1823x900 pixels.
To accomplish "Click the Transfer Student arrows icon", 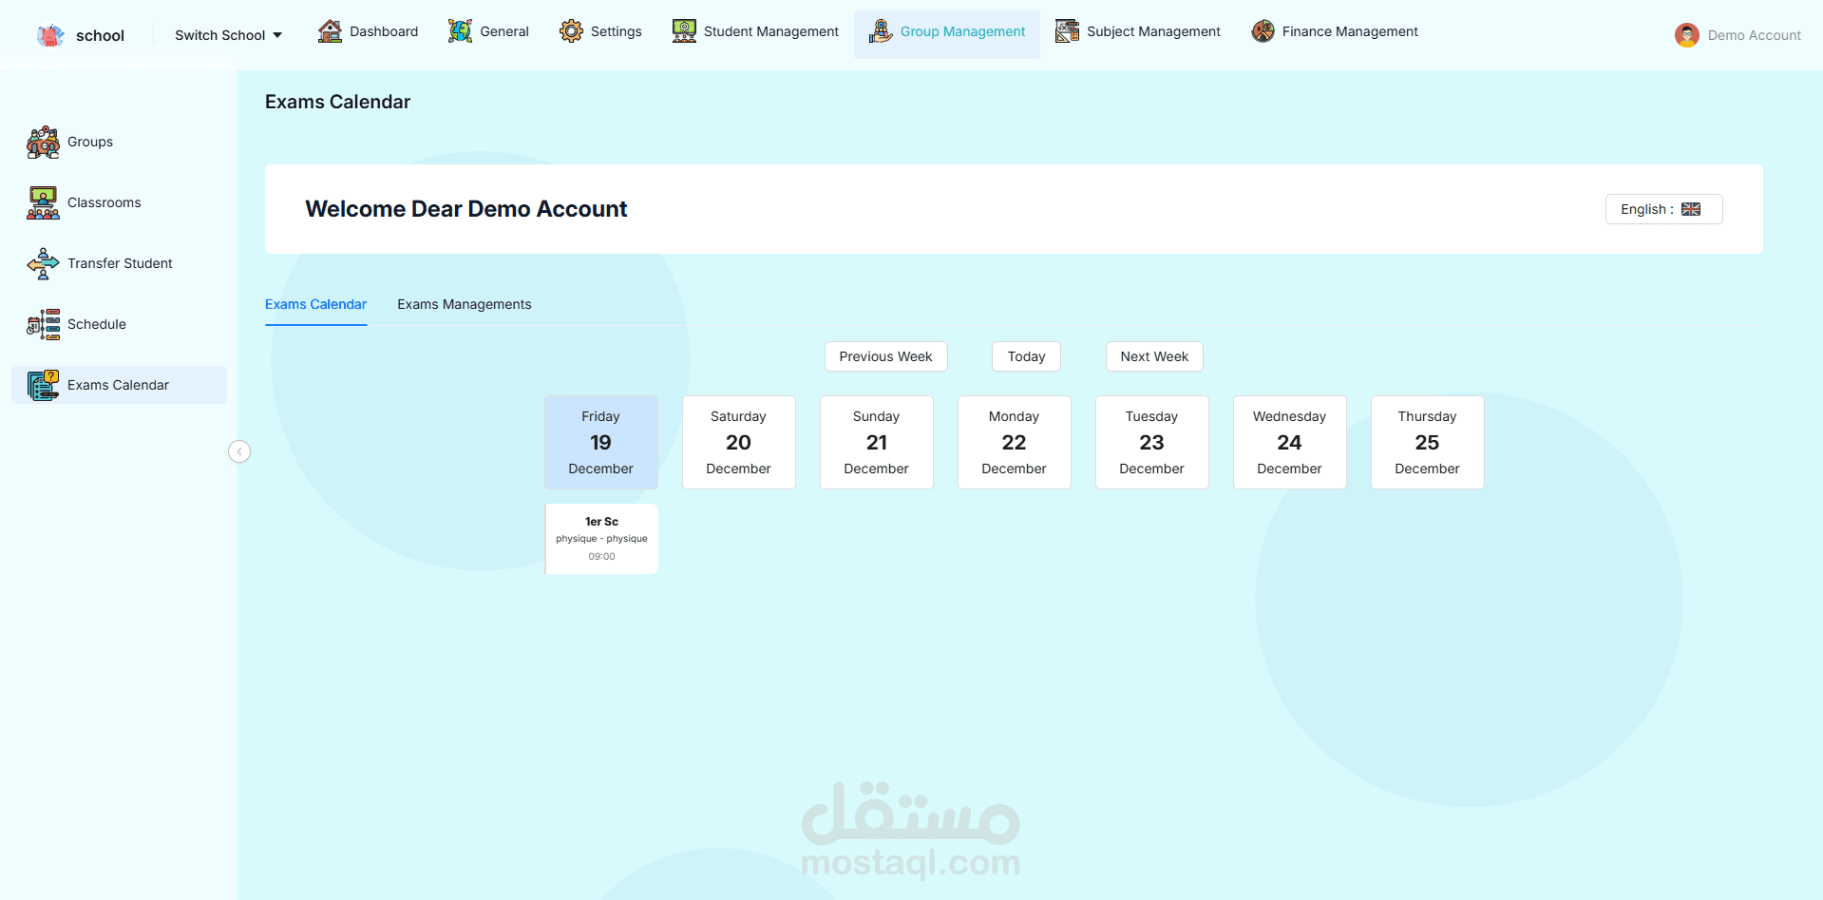I will point(43,263).
